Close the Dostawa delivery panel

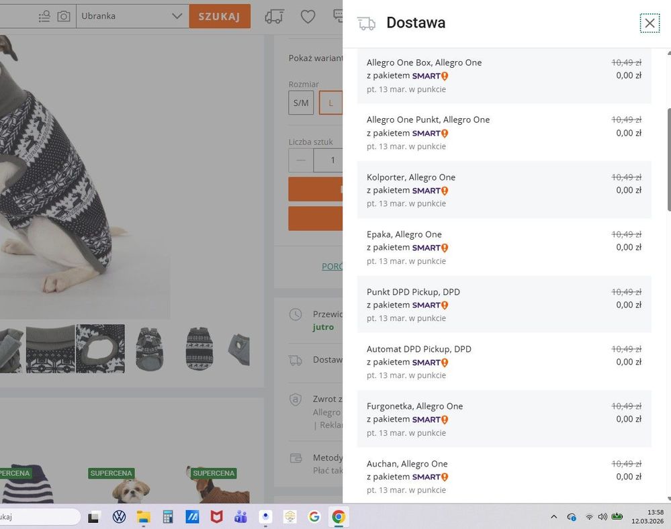[650, 23]
